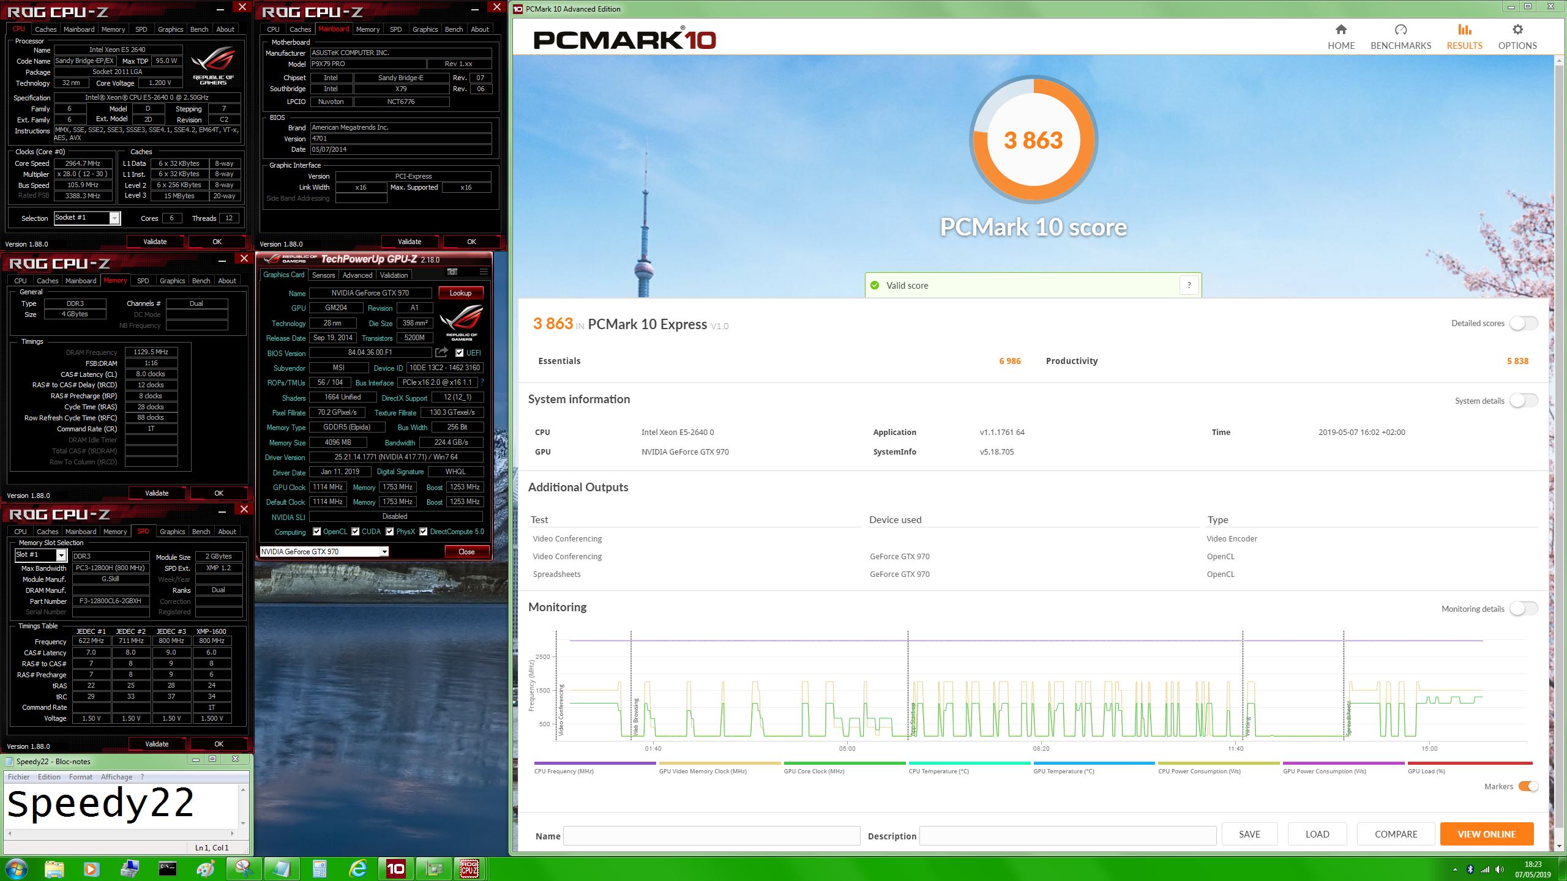Click the PCMark OPTIONS gear icon
This screenshot has height=881, width=1567.
click(x=1517, y=29)
